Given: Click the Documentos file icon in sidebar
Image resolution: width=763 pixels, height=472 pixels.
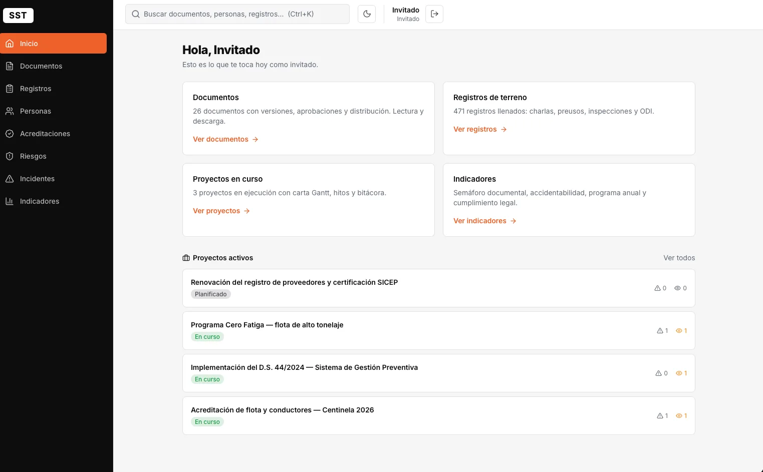Looking at the screenshot, I should (x=10, y=66).
